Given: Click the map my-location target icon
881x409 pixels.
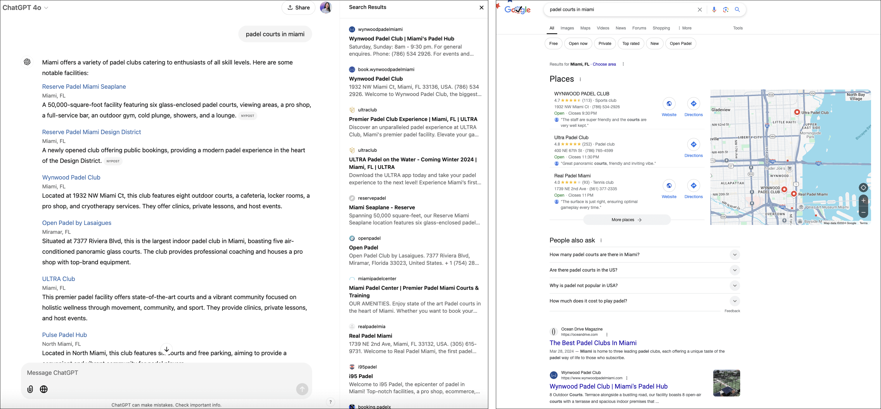Looking at the screenshot, I should tap(863, 187).
